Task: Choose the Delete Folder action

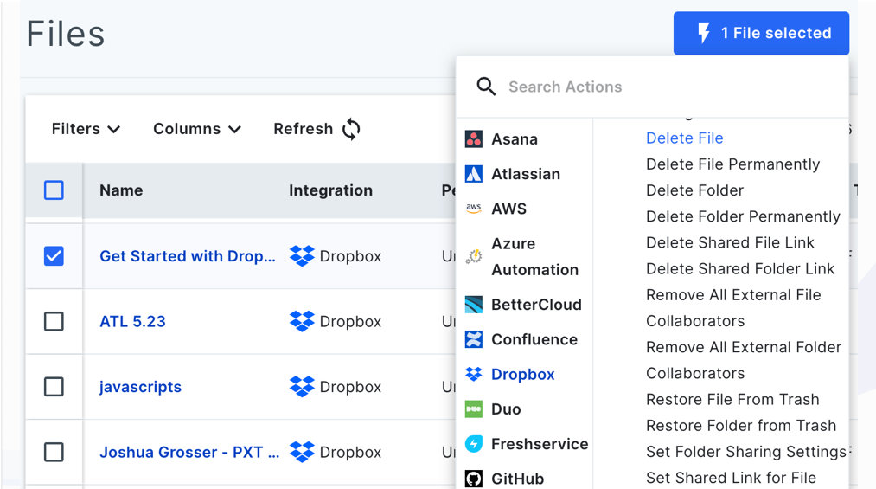Action: click(x=694, y=190)
